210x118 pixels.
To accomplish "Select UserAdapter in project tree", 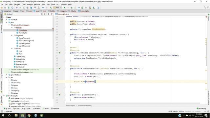I will point(23,33).
